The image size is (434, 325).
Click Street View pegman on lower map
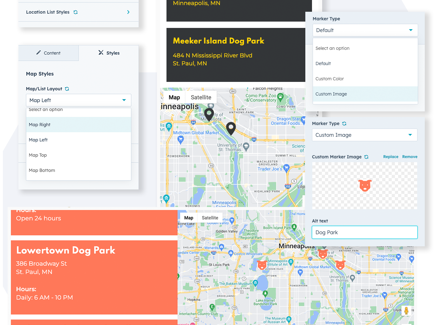point(406,310)
